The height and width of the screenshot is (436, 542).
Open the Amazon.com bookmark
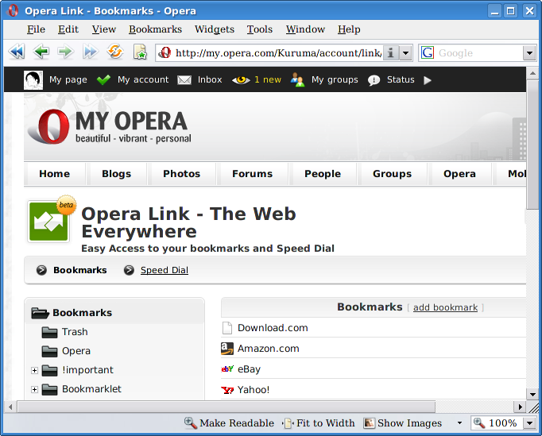[x=269, y=349]
